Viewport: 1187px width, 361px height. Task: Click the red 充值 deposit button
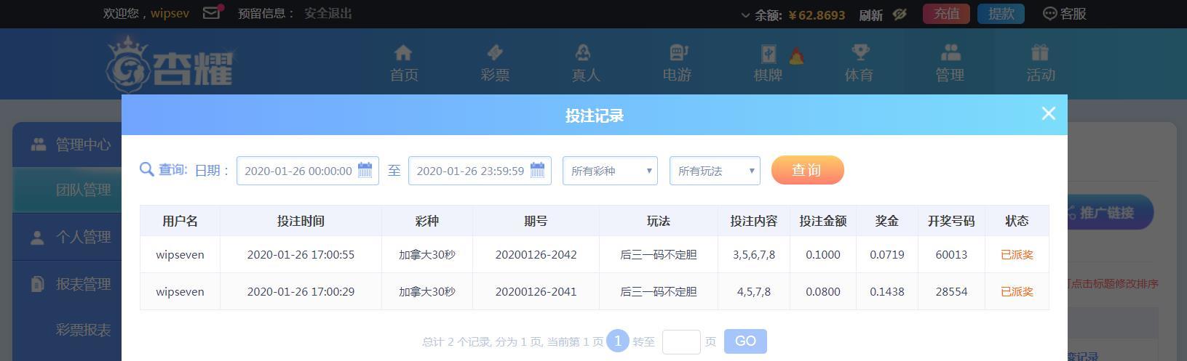pos(946,14)
